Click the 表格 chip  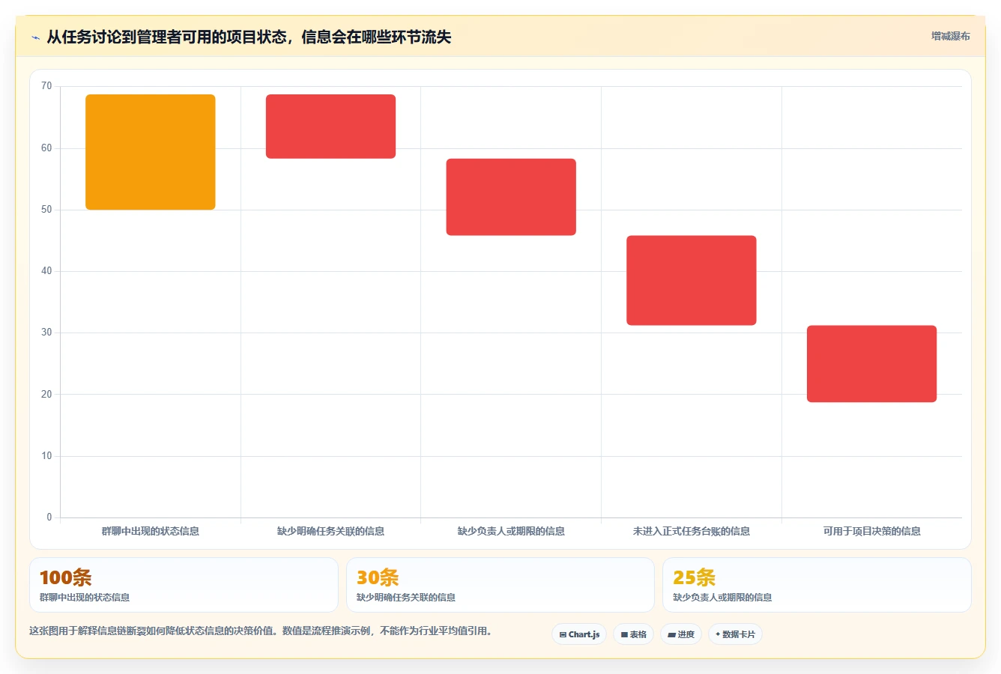pos(633,634)
